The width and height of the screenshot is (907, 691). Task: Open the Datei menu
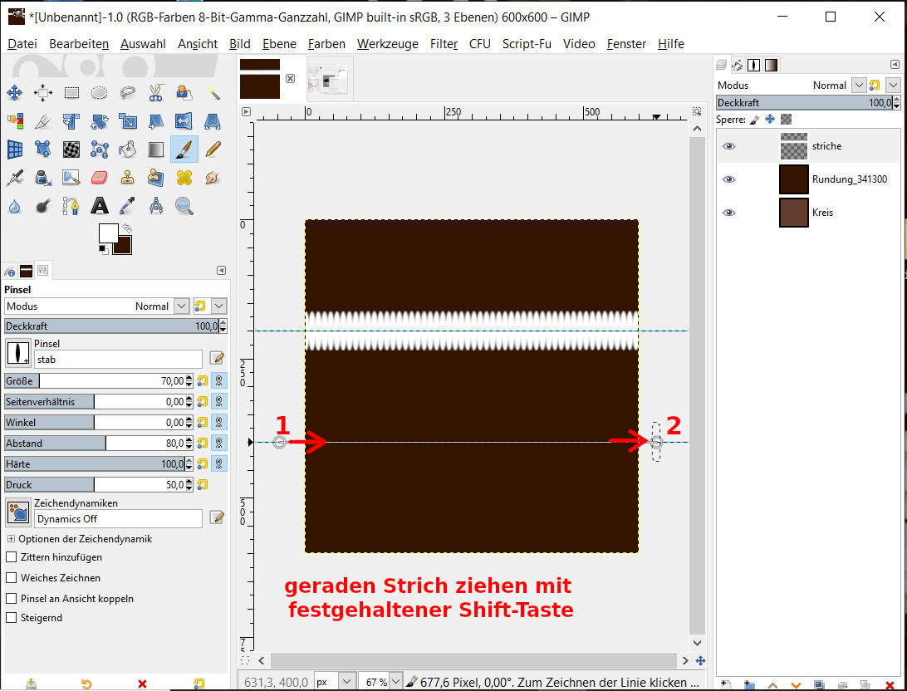click(22, 44)
